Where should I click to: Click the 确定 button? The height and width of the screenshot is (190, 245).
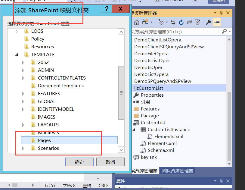(x=79, y=162)
